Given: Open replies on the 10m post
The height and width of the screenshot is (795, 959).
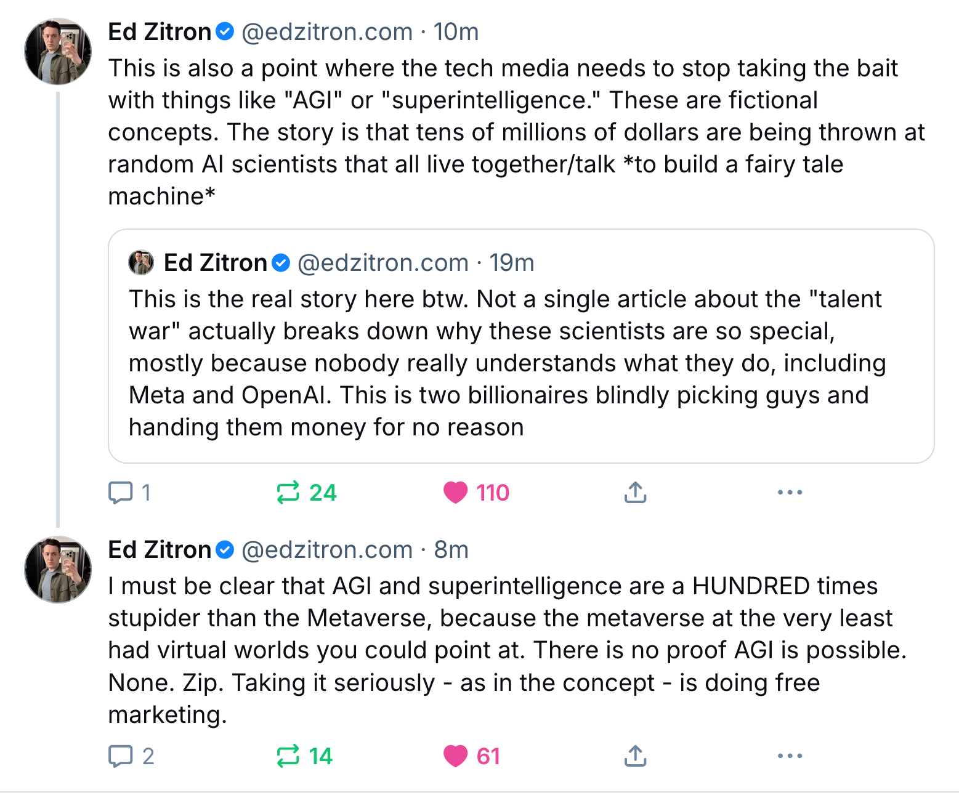Looking at the screenshot, I should pos(129,493).
